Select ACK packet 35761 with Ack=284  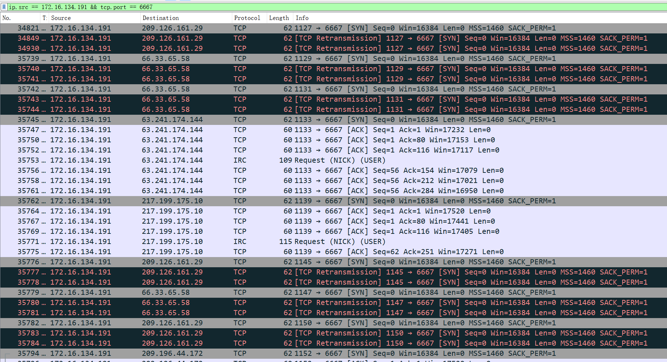(x=333, y=191)
